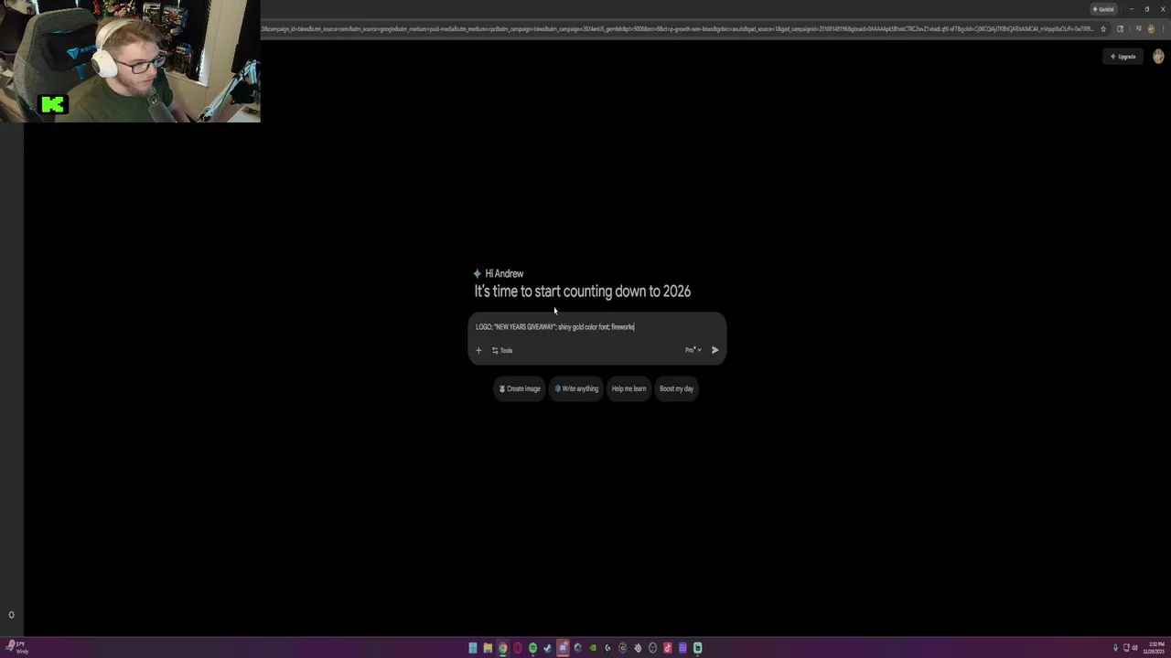Open Spotify from the taskbar
Screen dimensions: 1171x658
click(532, 648)
